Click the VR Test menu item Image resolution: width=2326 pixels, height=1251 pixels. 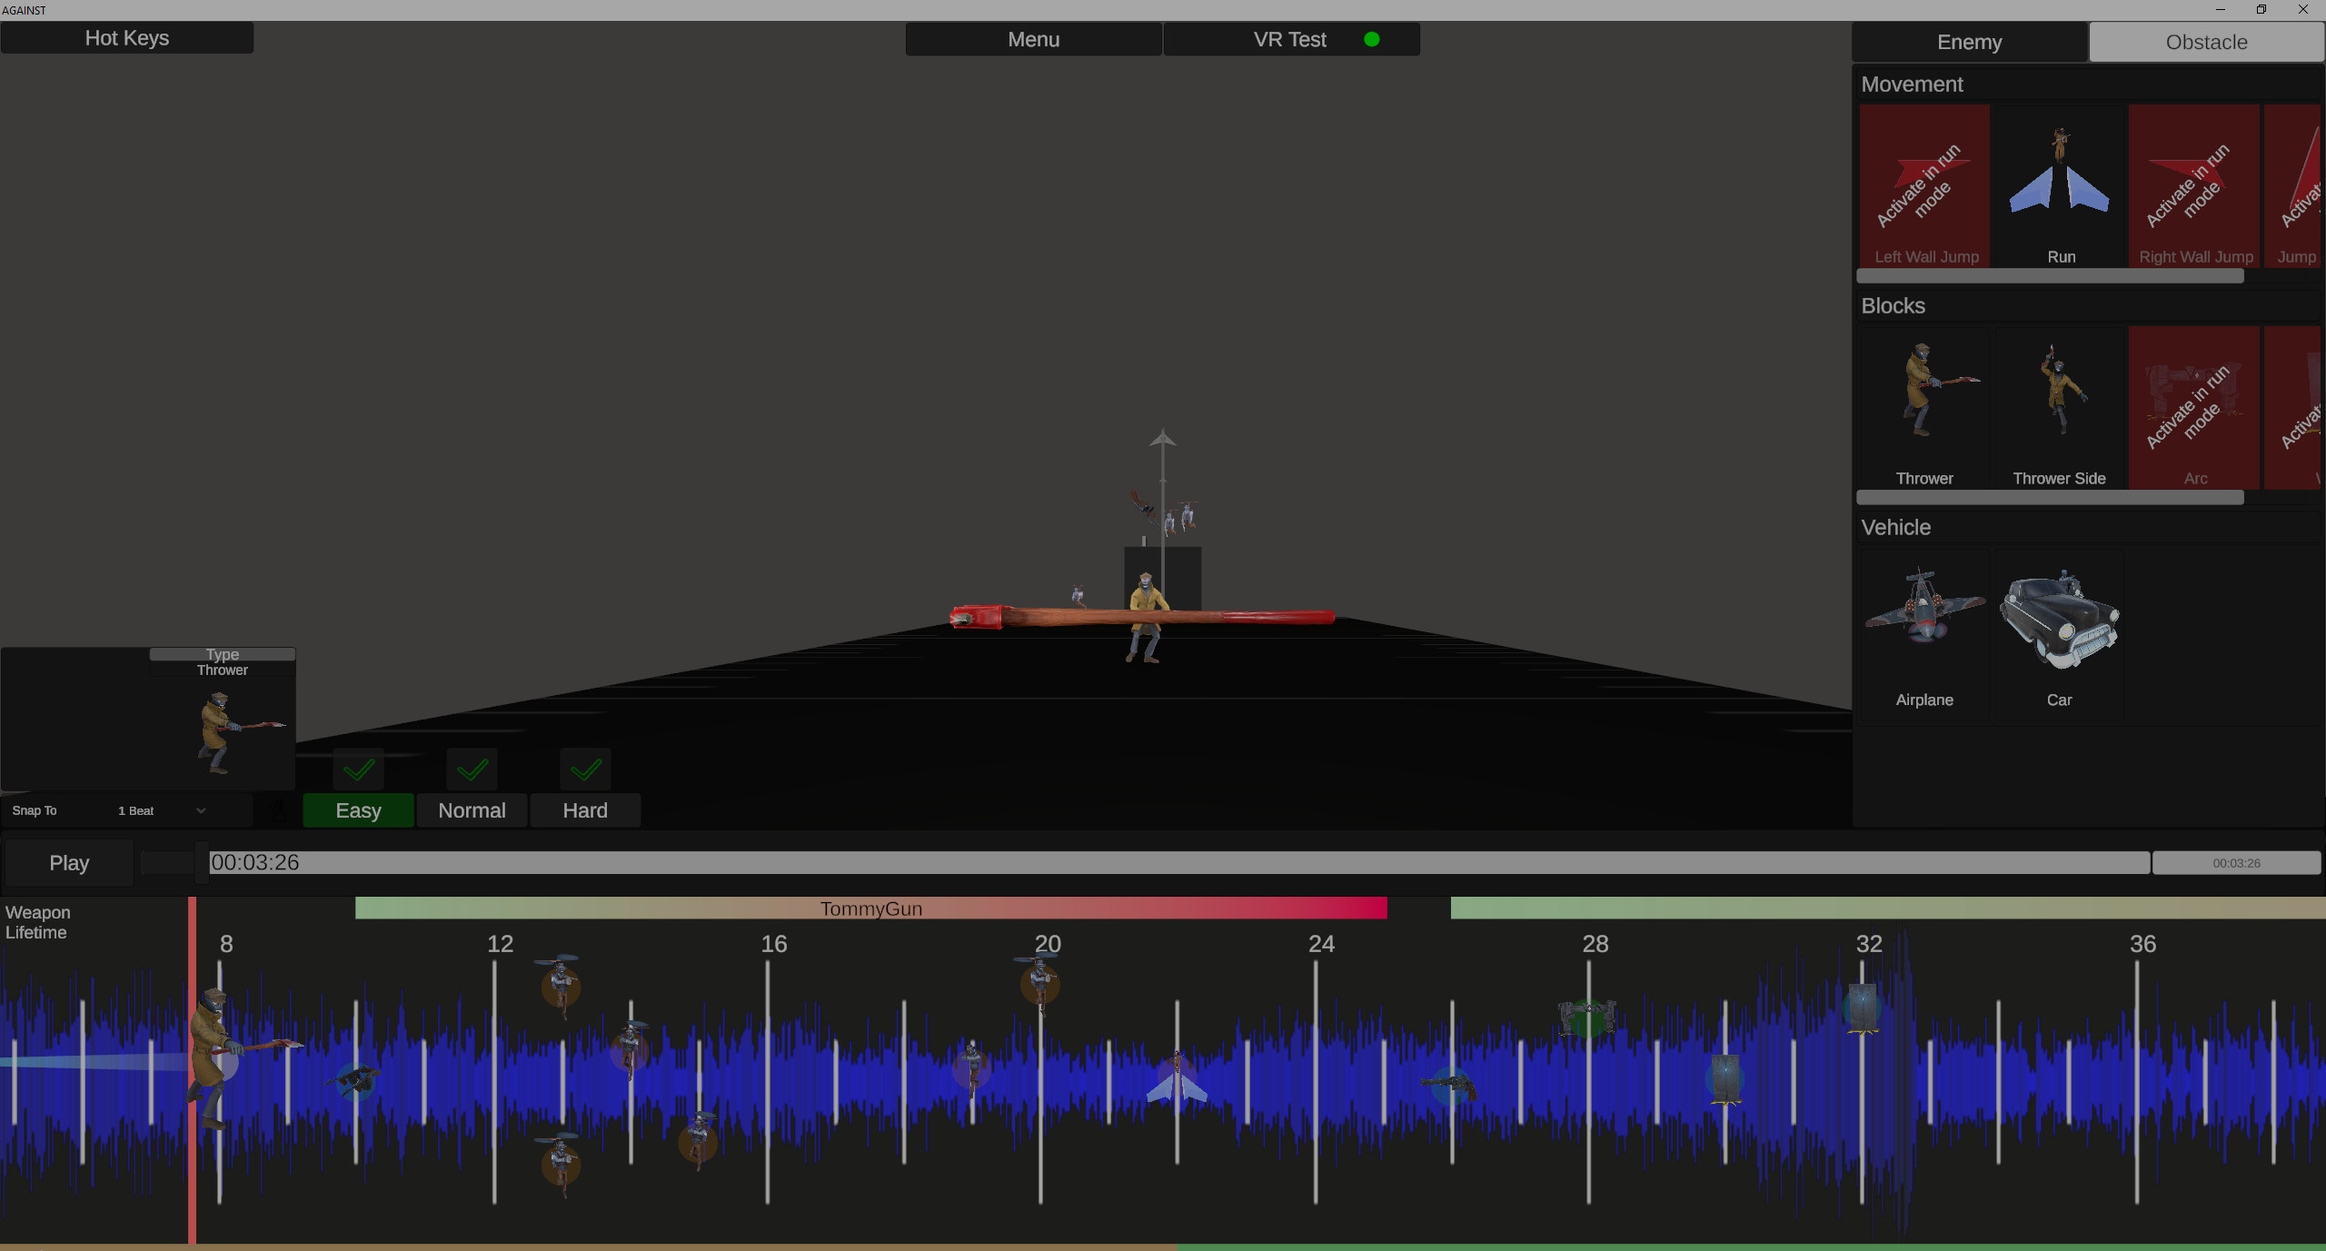point(1289,39)
